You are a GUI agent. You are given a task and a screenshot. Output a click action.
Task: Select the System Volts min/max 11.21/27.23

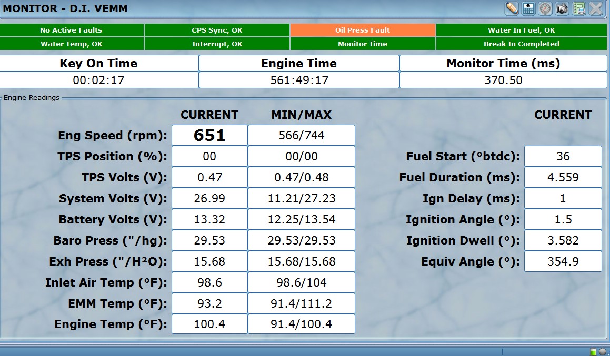pyautogui.click(x=302, y=198)
